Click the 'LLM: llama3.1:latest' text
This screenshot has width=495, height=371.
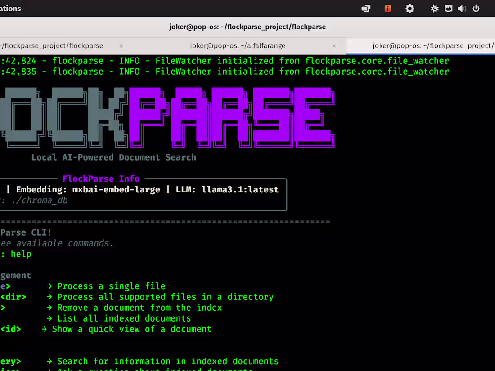(x=227, y=190)
